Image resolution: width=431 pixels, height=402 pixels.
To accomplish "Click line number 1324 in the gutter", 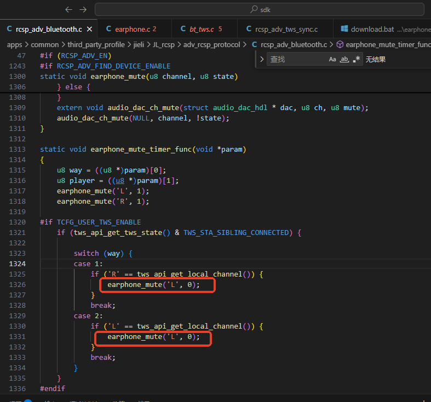I will pos(17,264).
